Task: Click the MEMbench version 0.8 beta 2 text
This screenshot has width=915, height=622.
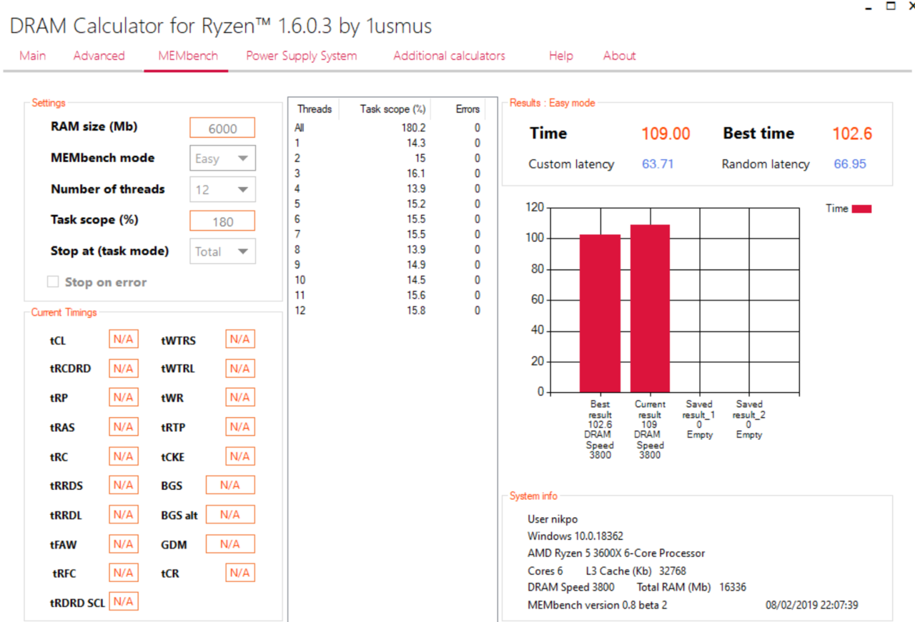Action: pos(598,606)
